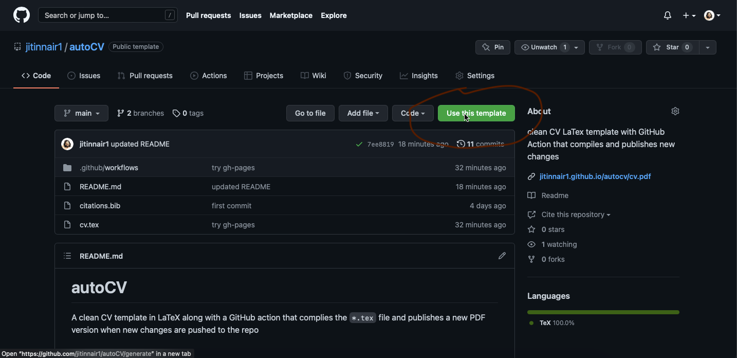737x358 pixels.
Task: Open the user avatar menu
Action: point(712,15)
